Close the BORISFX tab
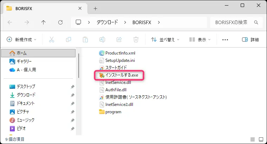This screenshot has width=267, height=144. tap(80, 8)
